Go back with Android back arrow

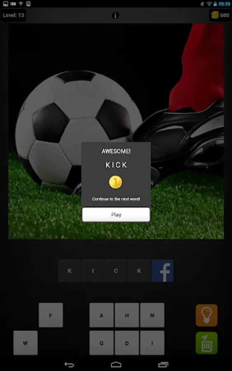click(x=69, y=365)
